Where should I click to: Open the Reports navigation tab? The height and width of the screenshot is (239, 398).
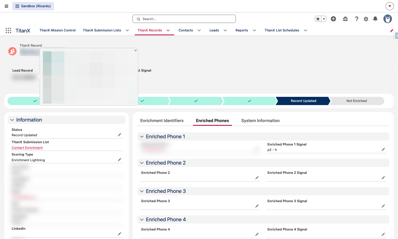tap(242, 30)
